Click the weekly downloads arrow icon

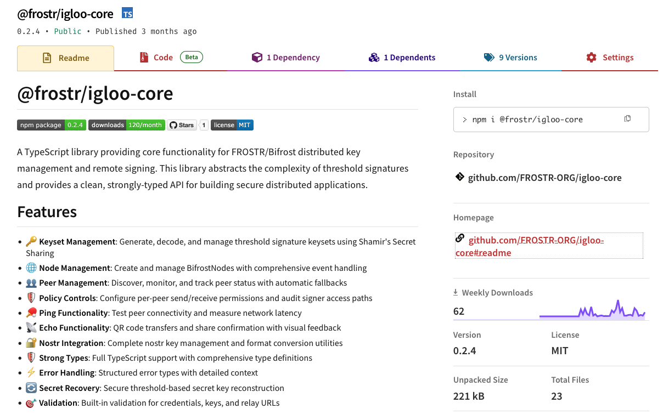(x=456, y=293)
